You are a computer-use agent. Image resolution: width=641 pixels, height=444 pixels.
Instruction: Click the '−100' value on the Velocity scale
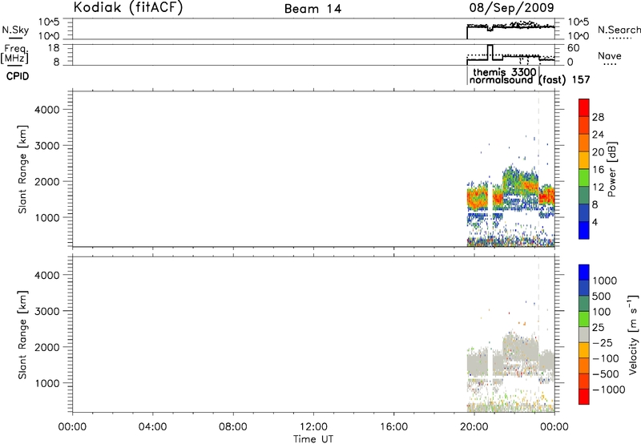tap(605, 358)
